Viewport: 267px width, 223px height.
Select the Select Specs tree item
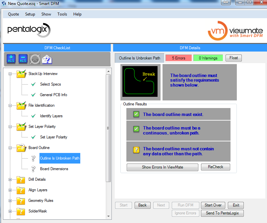coord(50,84)
